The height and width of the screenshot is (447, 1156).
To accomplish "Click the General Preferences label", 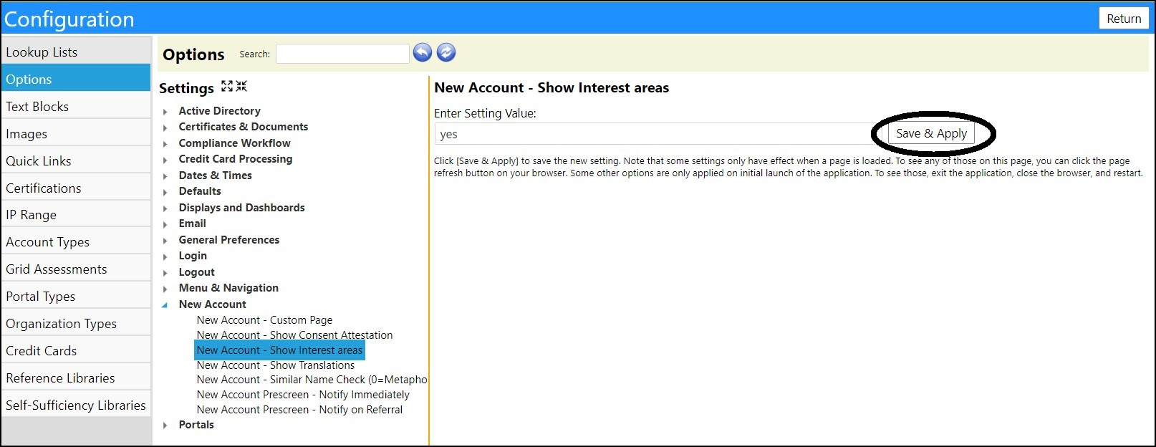I will pyautogui.click(x=229, y=240).
